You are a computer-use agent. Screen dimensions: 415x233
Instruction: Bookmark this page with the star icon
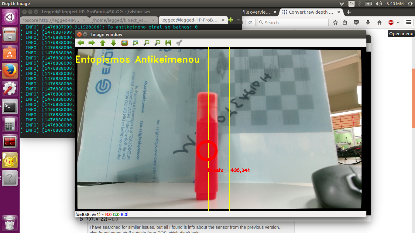pyautogui.click(x=335, y=22)
